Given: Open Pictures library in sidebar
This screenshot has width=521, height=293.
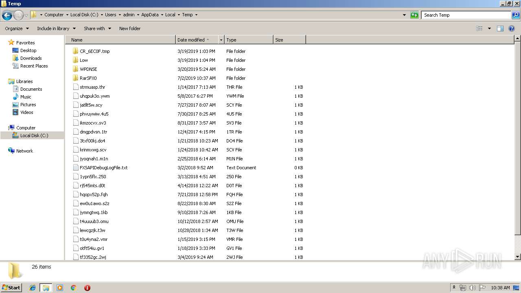Looking at the screenshot, I should (28, 105).
